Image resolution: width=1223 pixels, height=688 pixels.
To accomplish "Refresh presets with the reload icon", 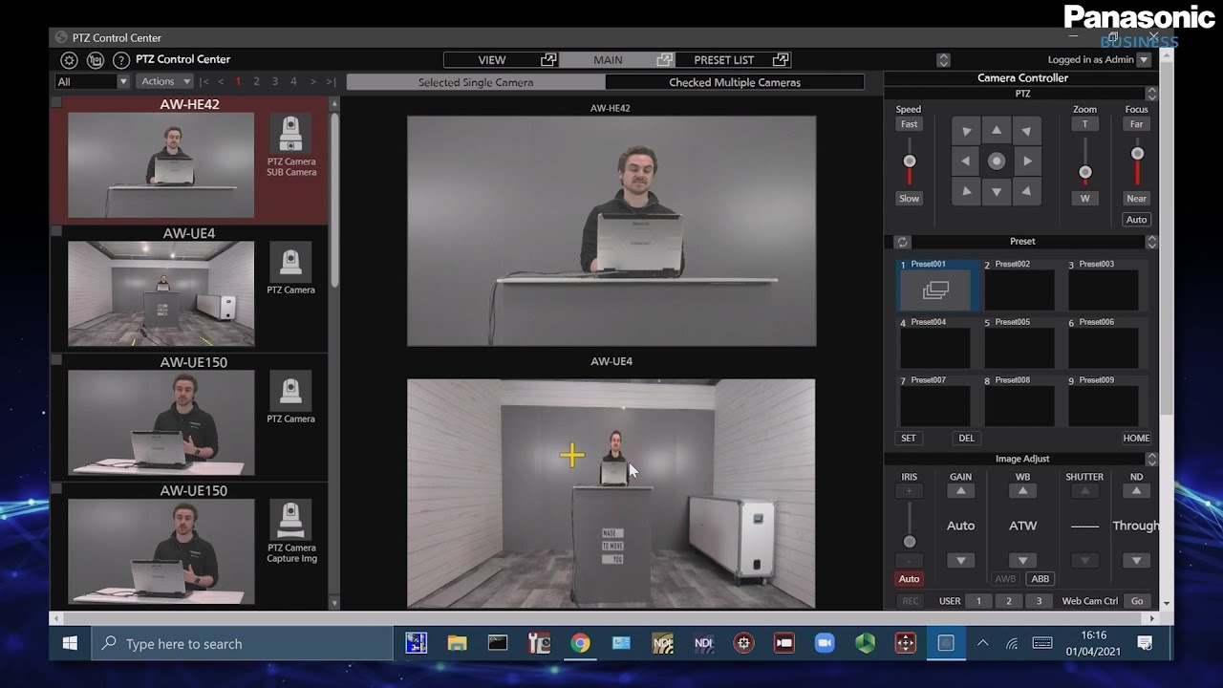I will [x=902, y=242].
